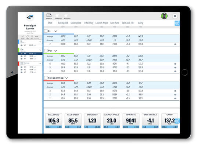Filter the sidebar by Tags
This screenshot has width=197, height=145.
point(28,37)
